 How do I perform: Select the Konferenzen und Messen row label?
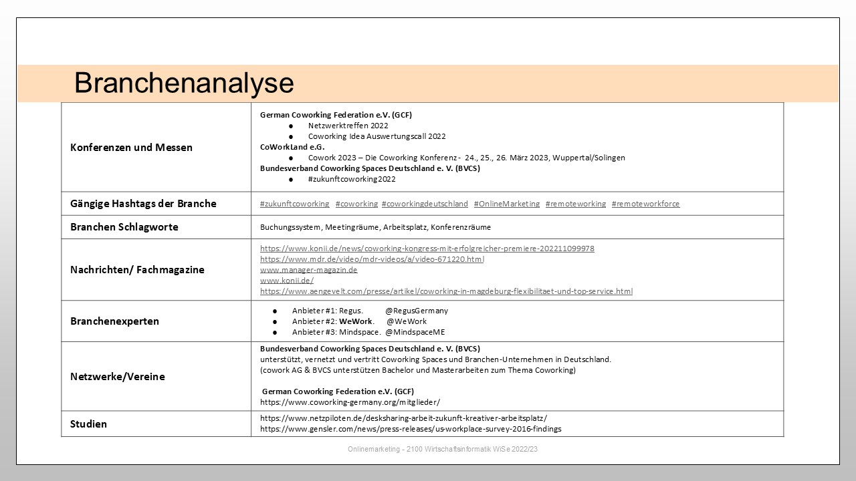click(x=131, y=148)
